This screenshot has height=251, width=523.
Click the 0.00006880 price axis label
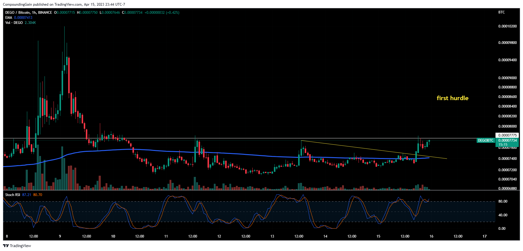(x=507, y=189)
